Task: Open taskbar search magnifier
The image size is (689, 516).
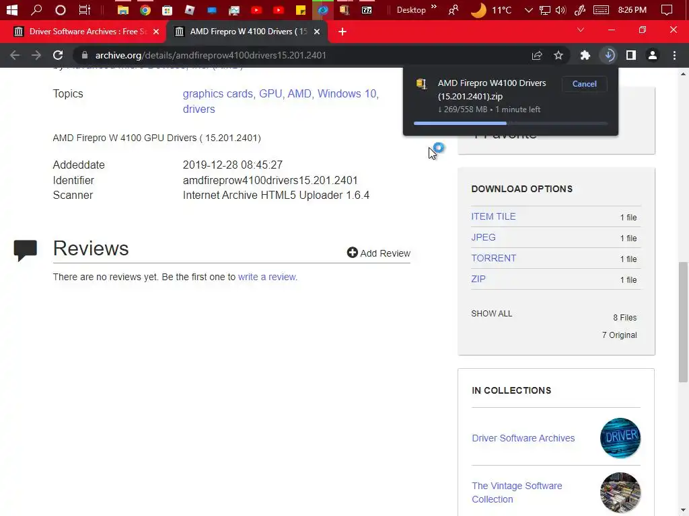Action: 36,9
